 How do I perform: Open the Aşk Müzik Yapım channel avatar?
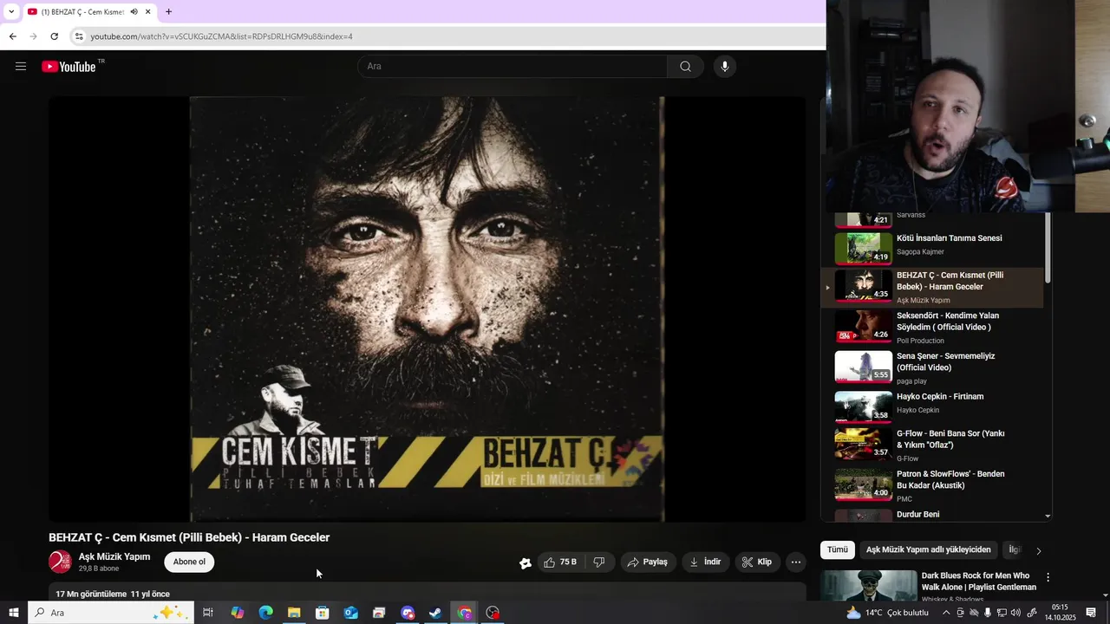click(60, 562)
